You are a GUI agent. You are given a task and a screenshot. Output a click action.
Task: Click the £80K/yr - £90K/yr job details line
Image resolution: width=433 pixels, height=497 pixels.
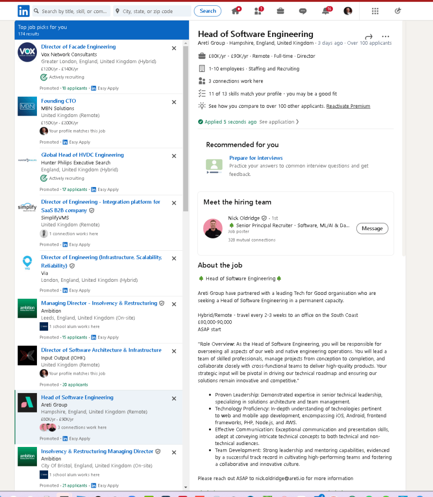coord(262,56)
